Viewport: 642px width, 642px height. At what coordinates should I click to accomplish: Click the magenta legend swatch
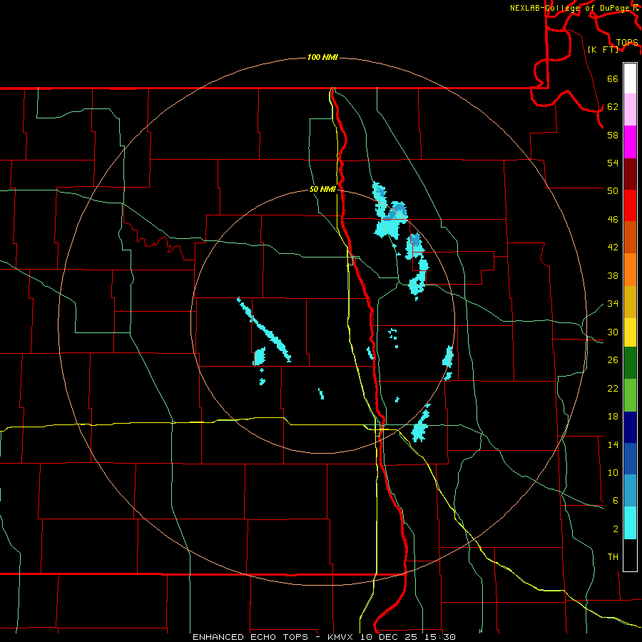(x=630, y=142)
